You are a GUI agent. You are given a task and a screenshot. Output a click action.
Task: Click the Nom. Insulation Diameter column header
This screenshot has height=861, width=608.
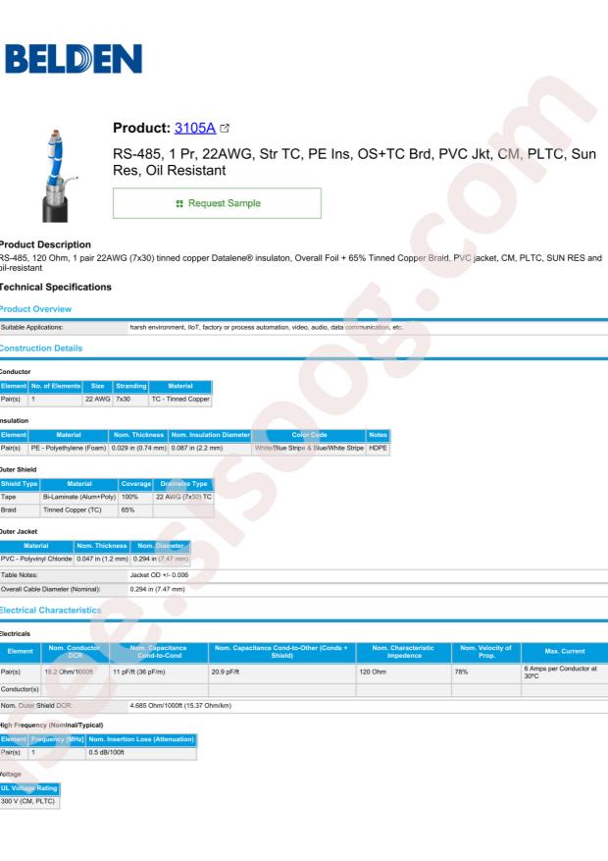point(210,435)
